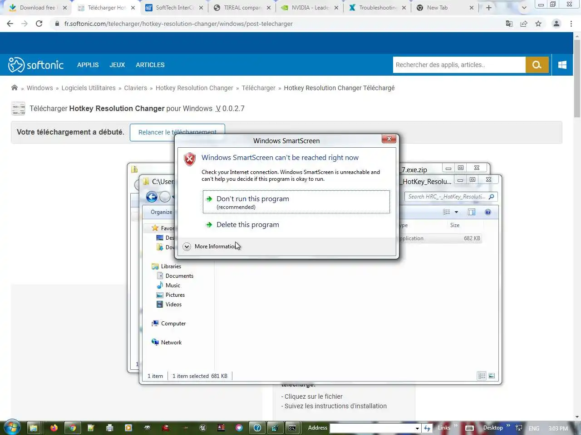Switch to the TIREAL company tab
This screenshot has width=581, height=435.
pos(242,8)
